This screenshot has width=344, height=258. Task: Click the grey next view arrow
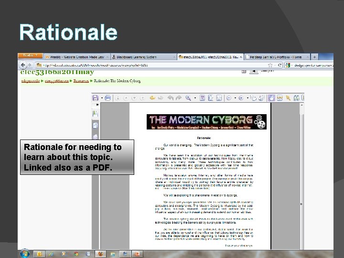pyautogui.click(x=161, y=98)
